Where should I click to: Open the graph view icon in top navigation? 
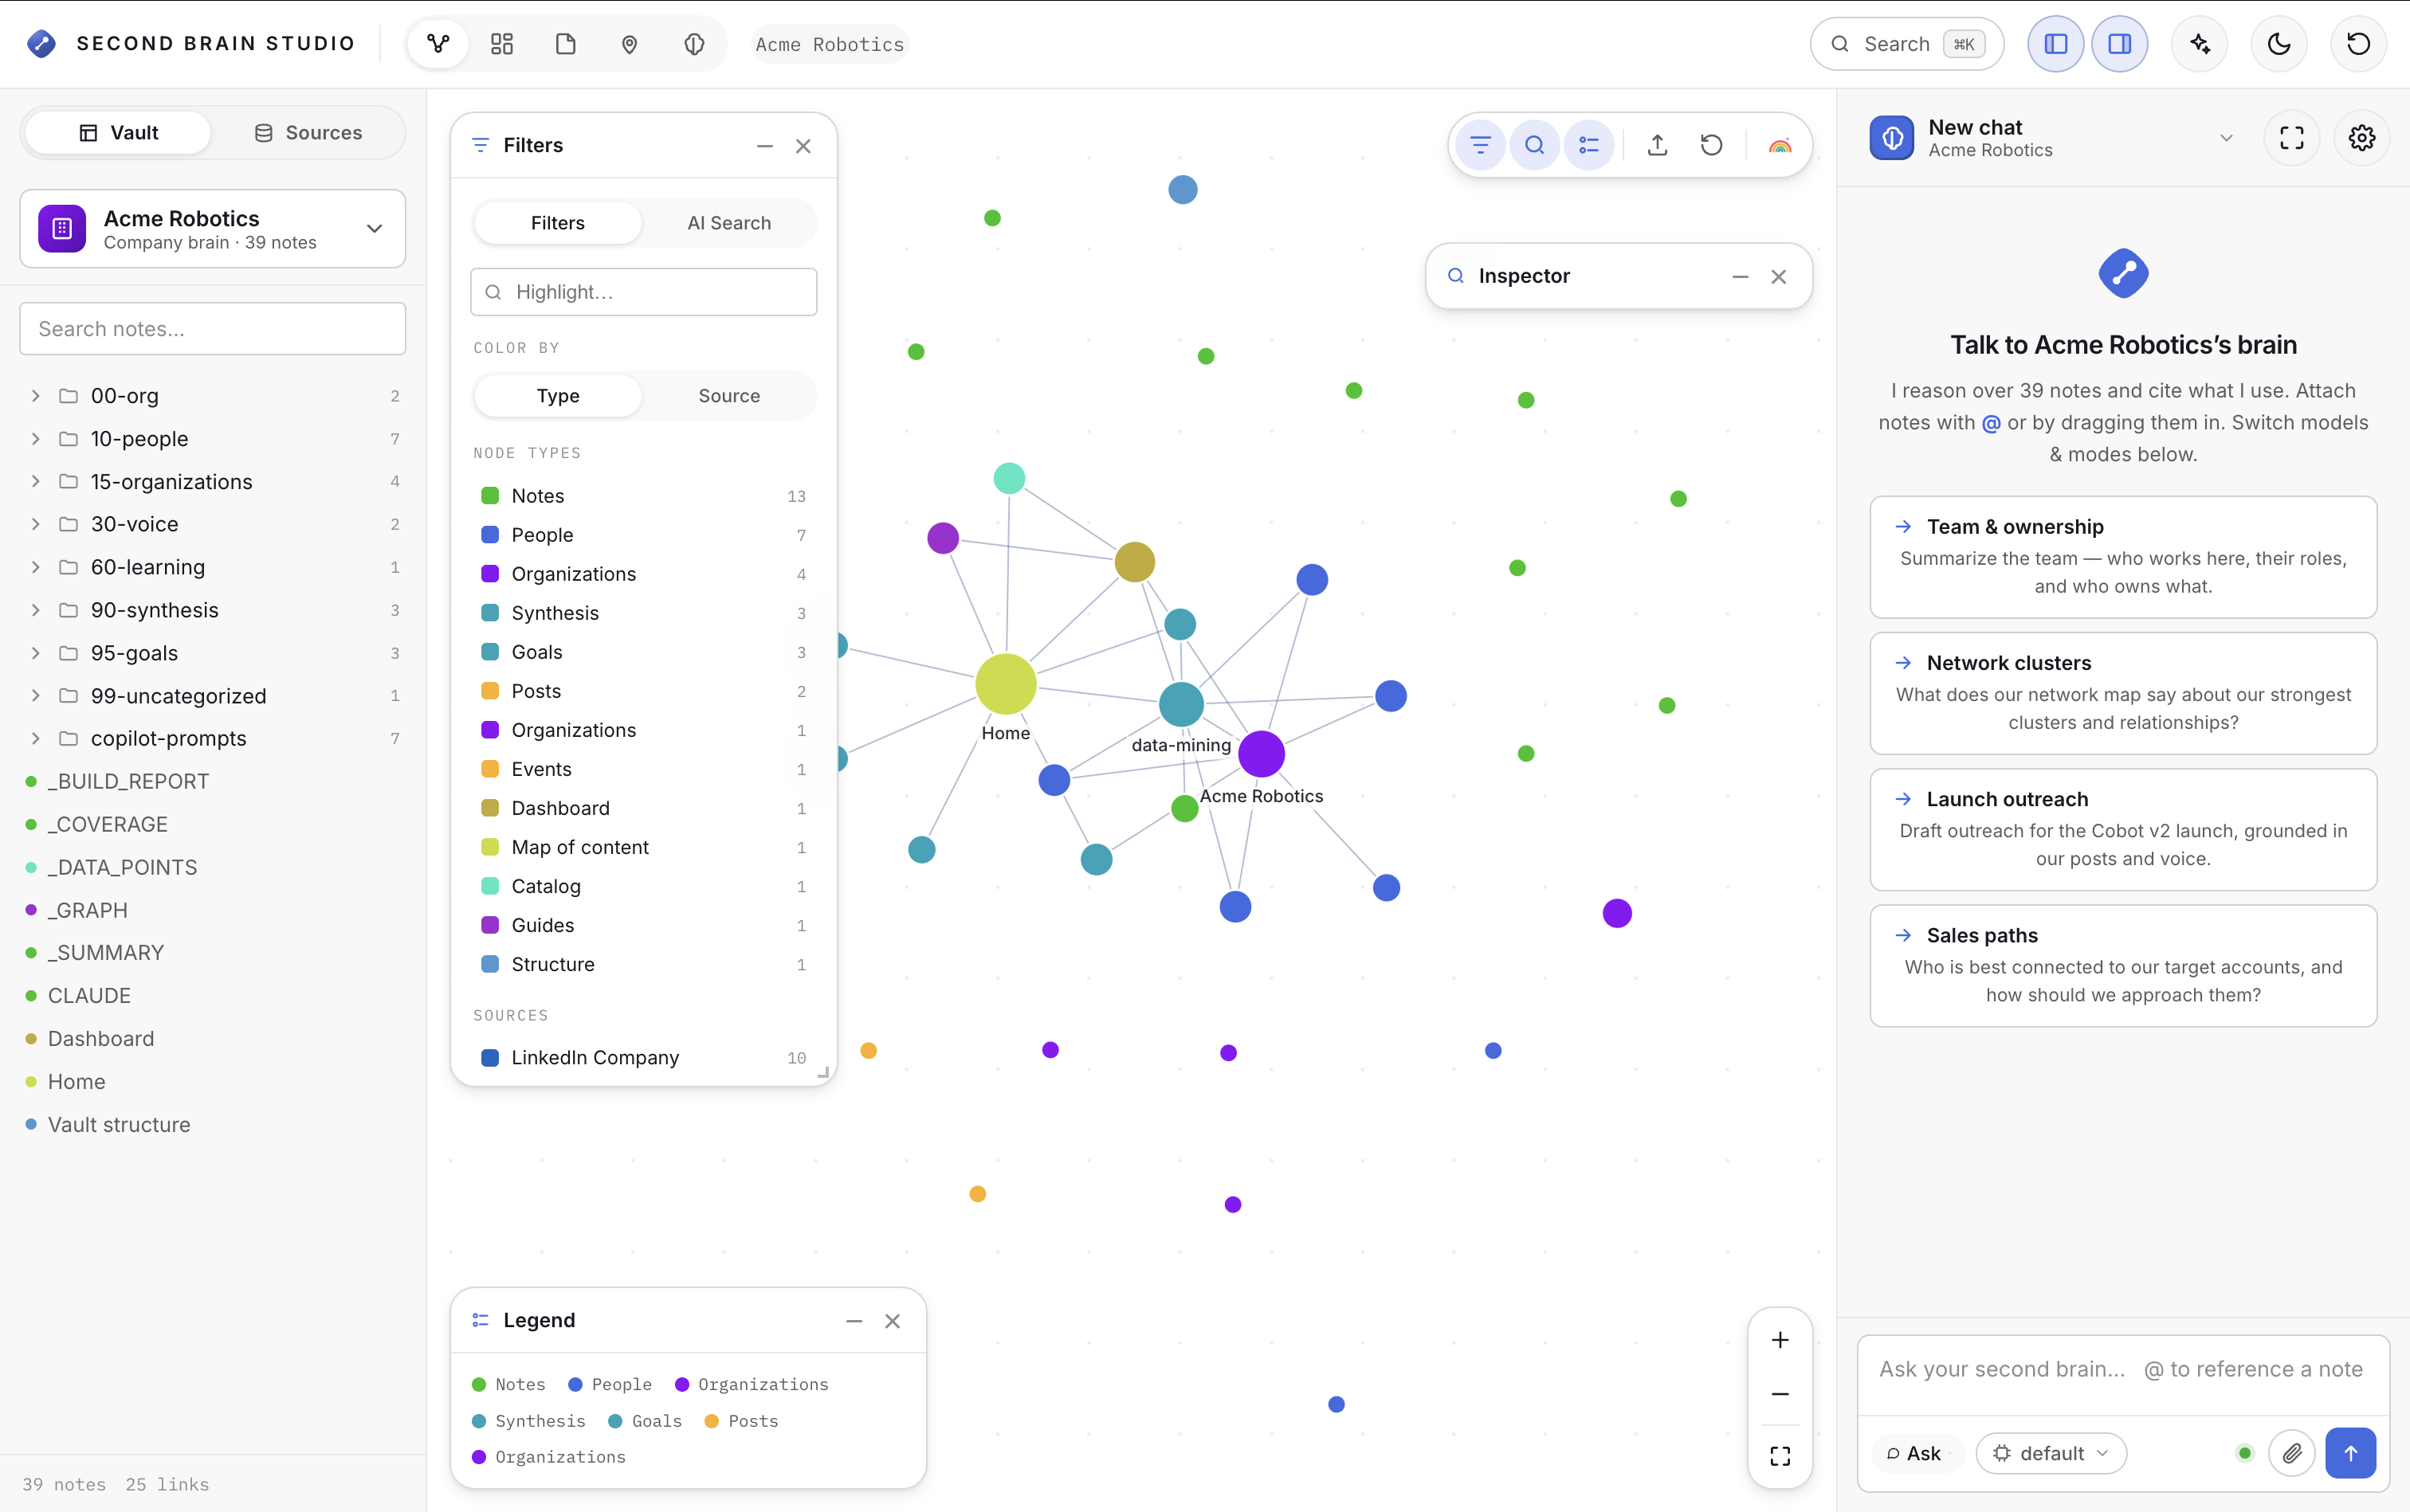438,44
